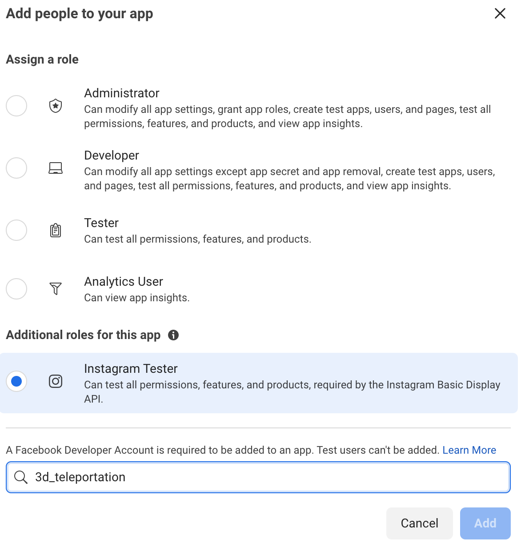Click the Add button
Image resolution: width=521 pixels, height=543 pixels.
click(485, 523)
